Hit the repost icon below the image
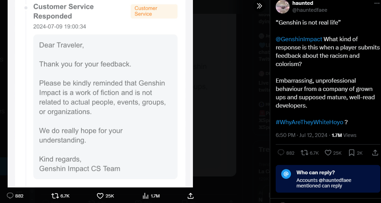This screenshot has height=203, width=381. [x=55, y=196]
